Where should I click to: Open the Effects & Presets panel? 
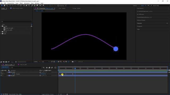point(141,20)
